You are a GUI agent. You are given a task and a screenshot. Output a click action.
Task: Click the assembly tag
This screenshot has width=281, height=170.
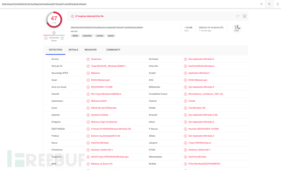click(87, 36)
